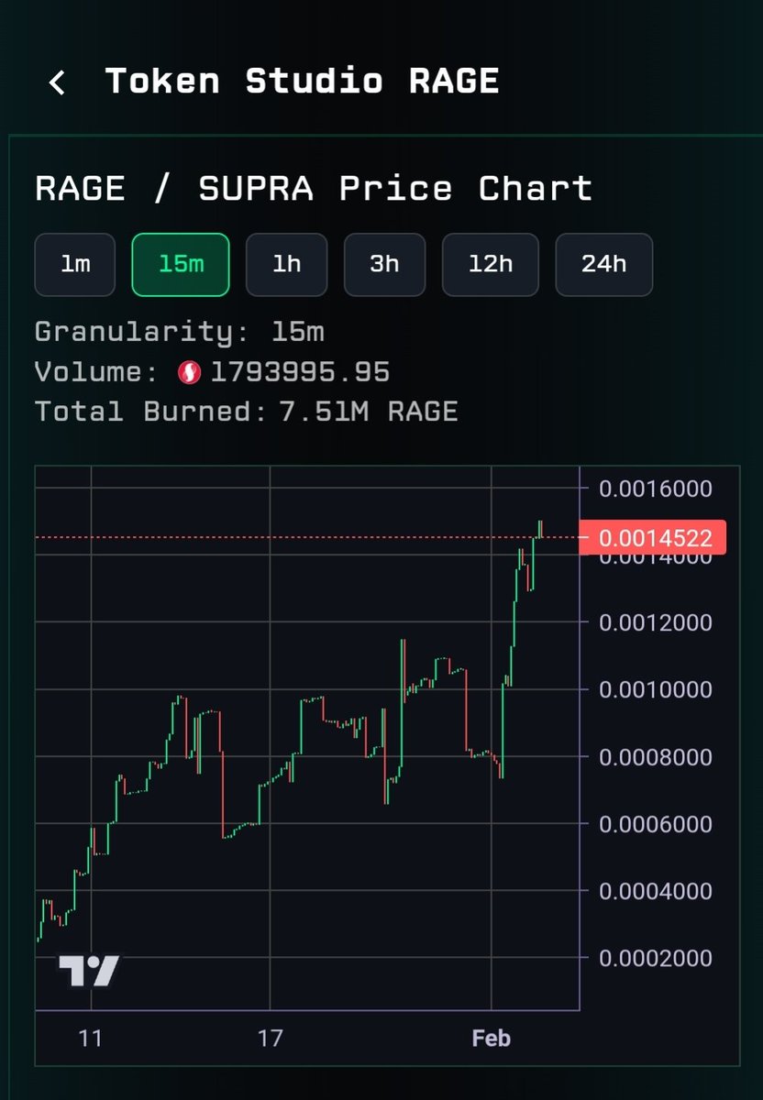Click the Token Studio RAGE title
Image resolution: width=763 pixels, height=1100 pixels.
[303, 81]
